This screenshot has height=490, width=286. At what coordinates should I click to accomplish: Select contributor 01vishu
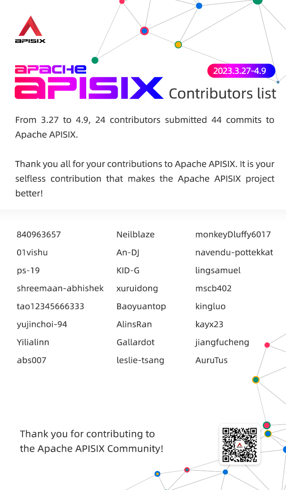(32, 252)
